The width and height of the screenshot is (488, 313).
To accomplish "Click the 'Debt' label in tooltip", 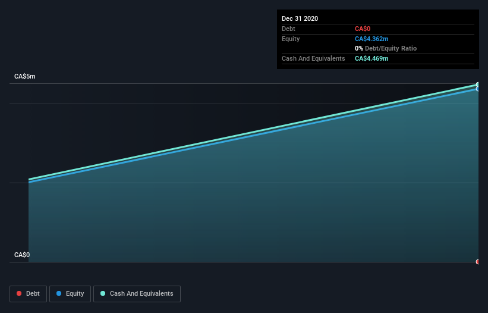I will [288, 29].
